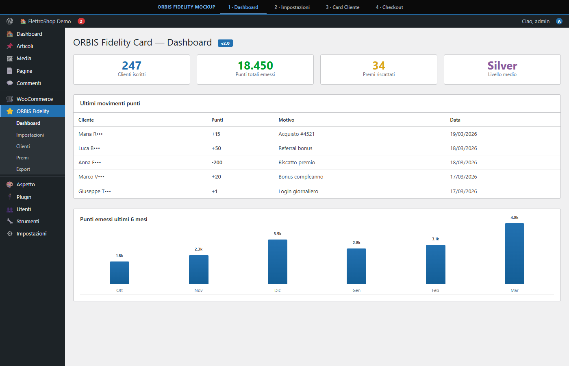
Task: Click the Media library icon in the sidebar
Action: pos(9,58)
